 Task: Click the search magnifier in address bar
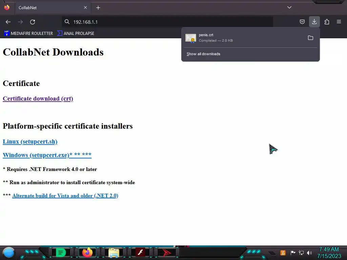tap(67, 22)
